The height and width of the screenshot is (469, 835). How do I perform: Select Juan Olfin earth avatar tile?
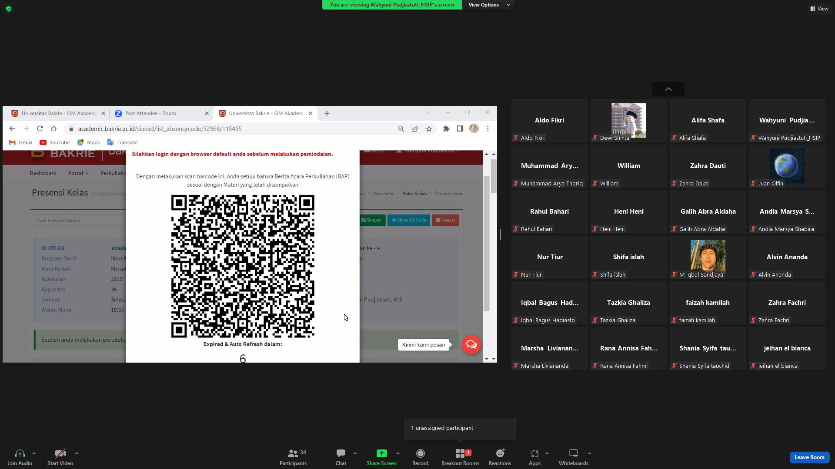coord(787,166)
